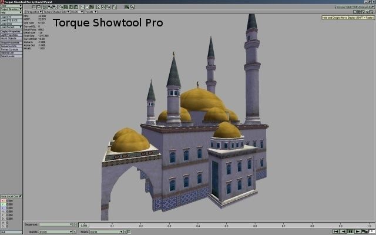Open the Node Local Coor dropdown
Image resolution: width=376 pixels, height=235 pixels.
(x=11, y=196)
